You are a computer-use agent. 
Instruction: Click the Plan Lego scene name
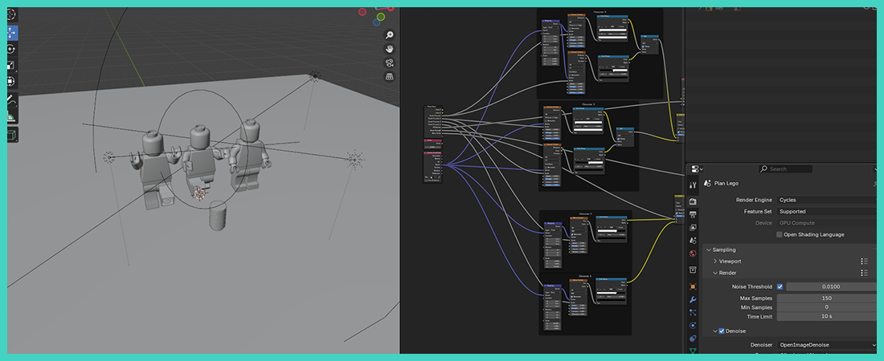click(x=726, y=184)
